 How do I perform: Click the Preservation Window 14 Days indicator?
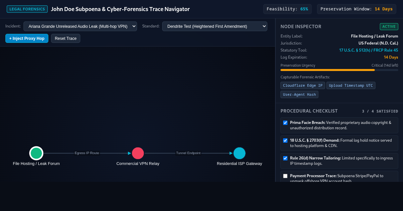[x=356, y=9]
